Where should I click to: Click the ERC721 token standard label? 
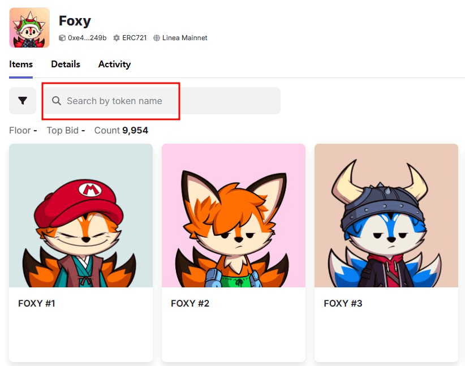coord(135,38)
